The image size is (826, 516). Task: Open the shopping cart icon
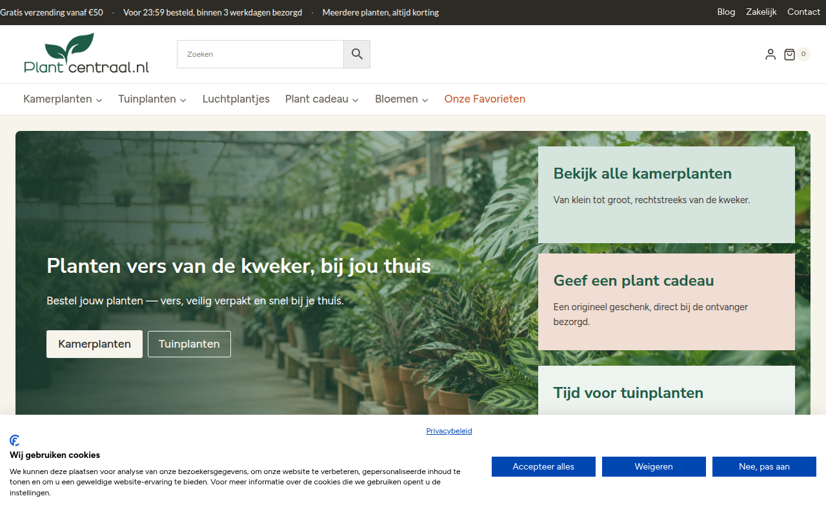[789, 54]
